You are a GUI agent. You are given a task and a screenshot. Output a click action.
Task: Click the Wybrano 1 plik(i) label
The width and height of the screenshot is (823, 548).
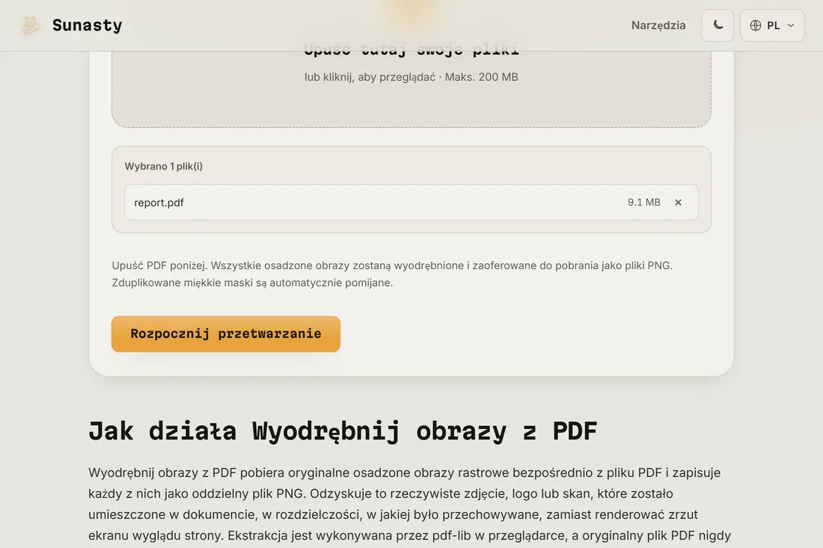click(163, 166)
